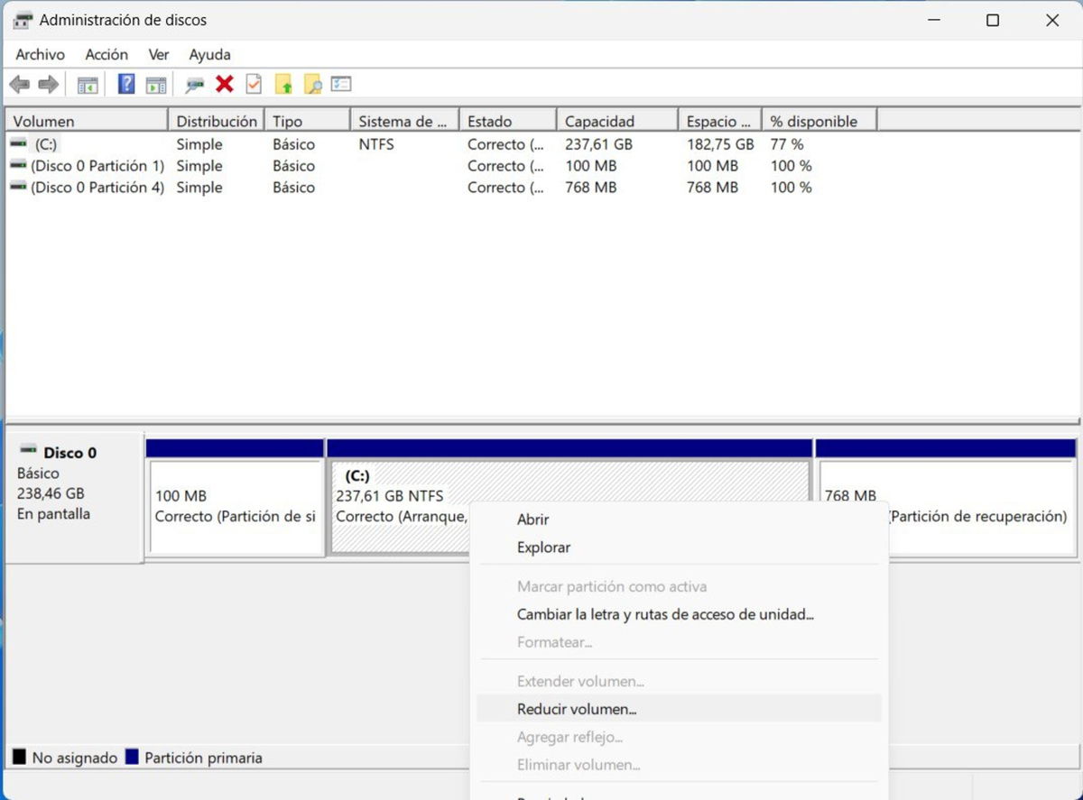Choose "Cambiar la letra y rutas de acceso de unidad"
The width and height of the screenshot is (1083, 800).
665,614
